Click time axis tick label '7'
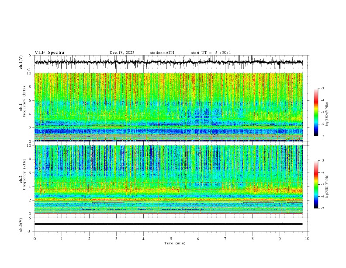 [x=225, y=239]
